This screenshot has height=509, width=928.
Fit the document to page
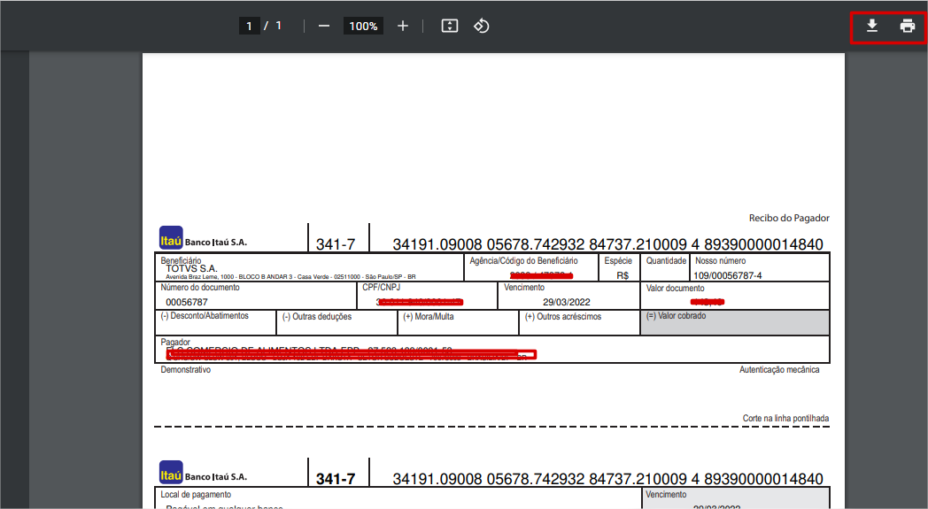(x=450, y=26)
